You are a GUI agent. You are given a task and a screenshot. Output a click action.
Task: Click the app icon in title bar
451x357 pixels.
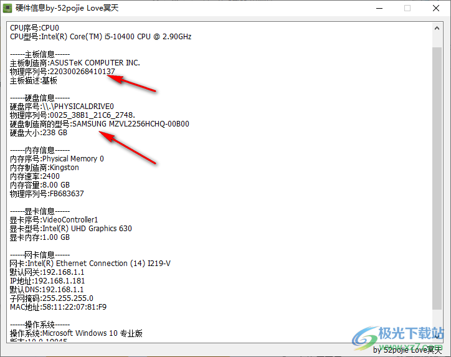point(7,8)
